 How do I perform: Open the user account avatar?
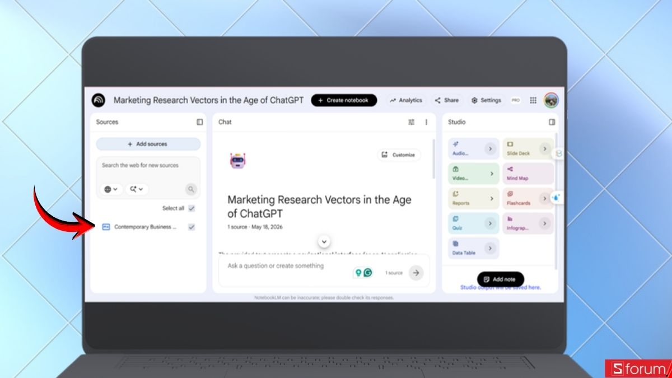pyautogui.click(x=551, y=100)
